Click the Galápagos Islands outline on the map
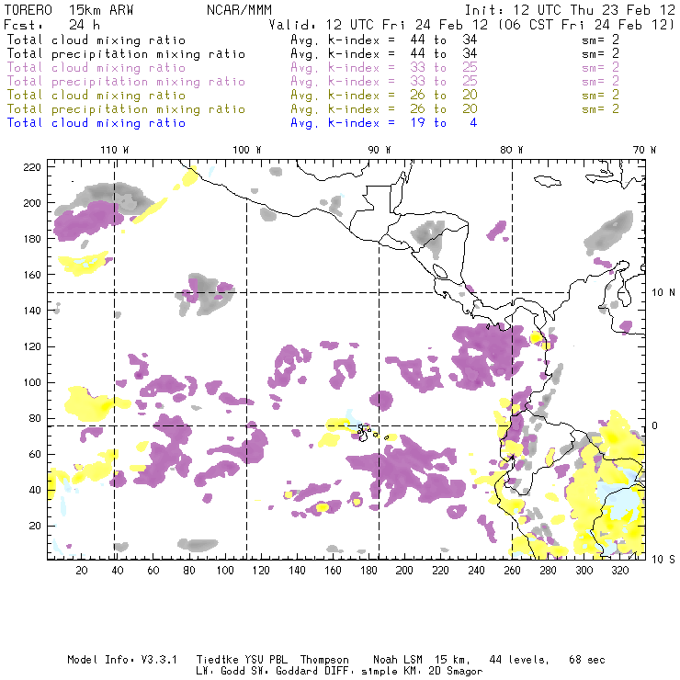680x680 pixels. (x=364, y=432)
